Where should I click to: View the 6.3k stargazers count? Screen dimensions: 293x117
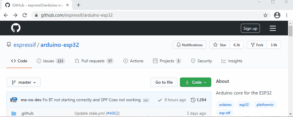(x=237, y=45)
